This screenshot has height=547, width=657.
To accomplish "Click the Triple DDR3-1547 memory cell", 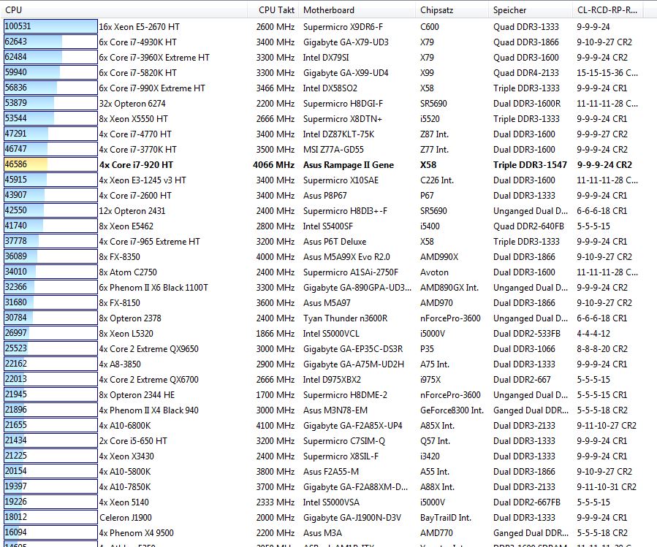I will [x=530, y=165].
